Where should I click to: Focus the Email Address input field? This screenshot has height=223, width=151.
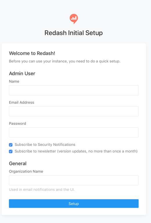coord(74,111)
